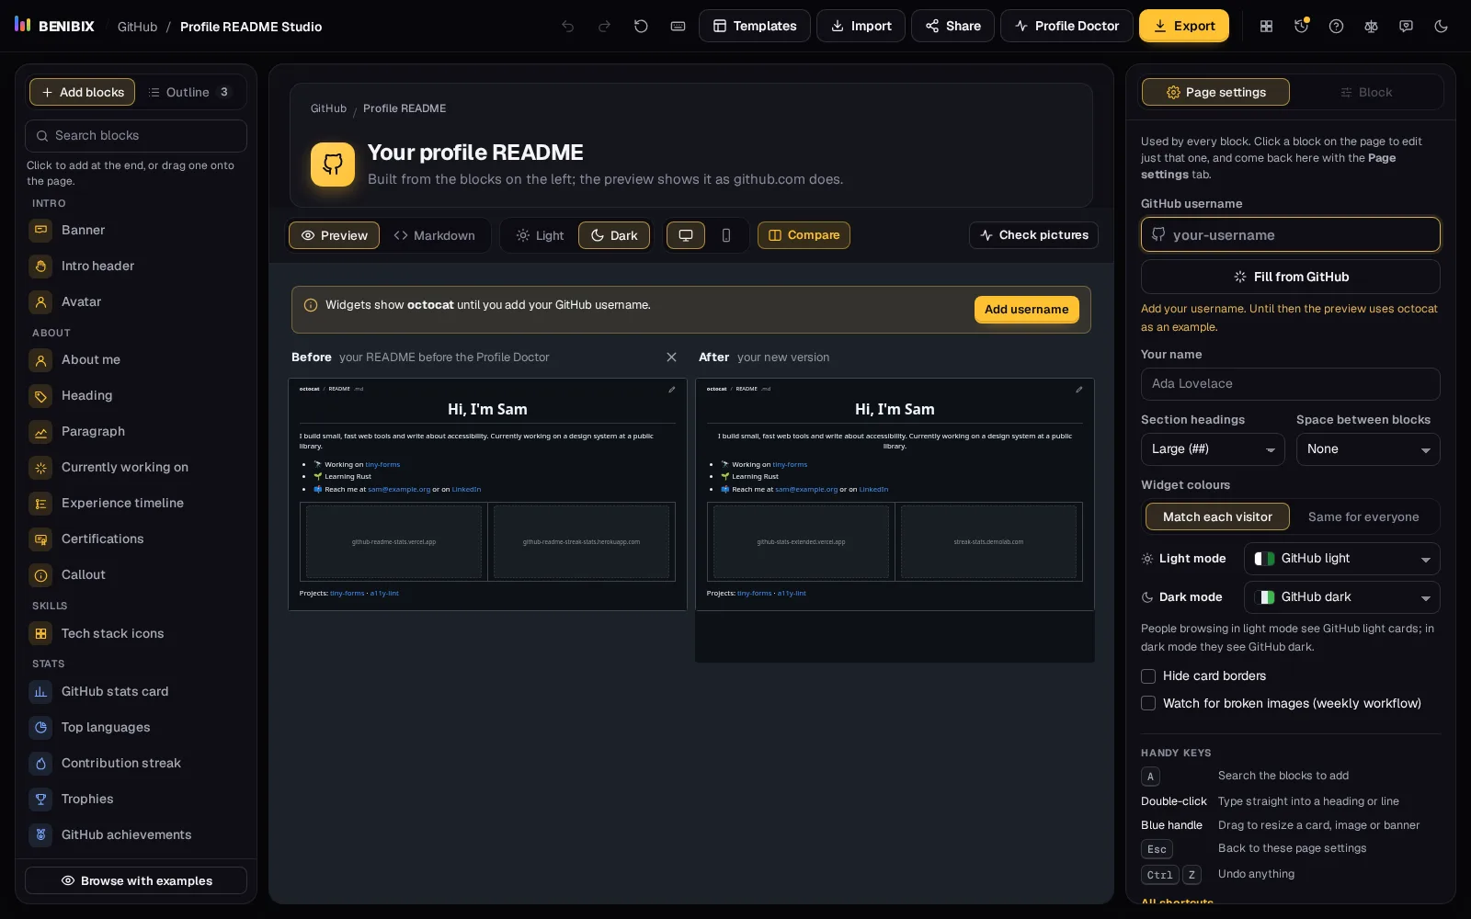This screenshot has height=919, width=1471.
Task: Click the Add username button in banner
Action: click(1026, 310)
